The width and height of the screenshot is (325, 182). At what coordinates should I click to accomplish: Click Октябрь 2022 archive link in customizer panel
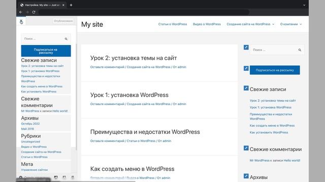30,123
